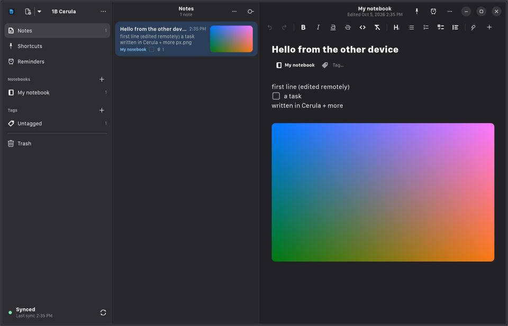The width and height of the screenshot is (508, 326).
Task: Click the text 'written in Cerula + more'
Action: [307, 106]
